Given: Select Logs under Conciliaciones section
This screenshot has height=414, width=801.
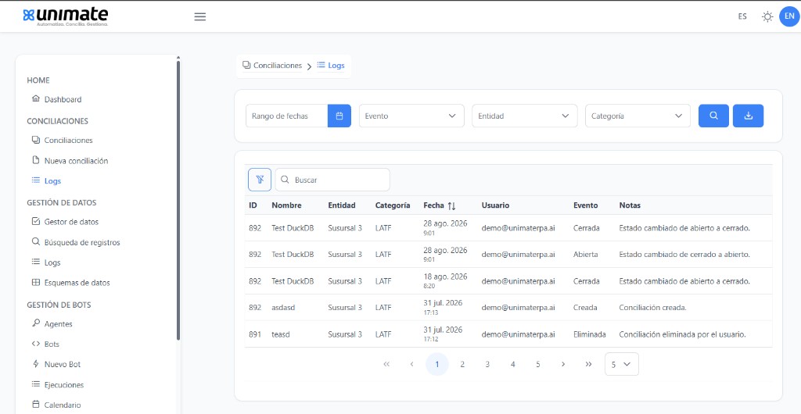Looking at the screenshot, I should (x=52, y=181).
